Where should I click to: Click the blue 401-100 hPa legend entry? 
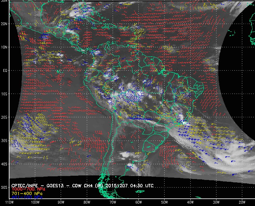pos(27,197)
